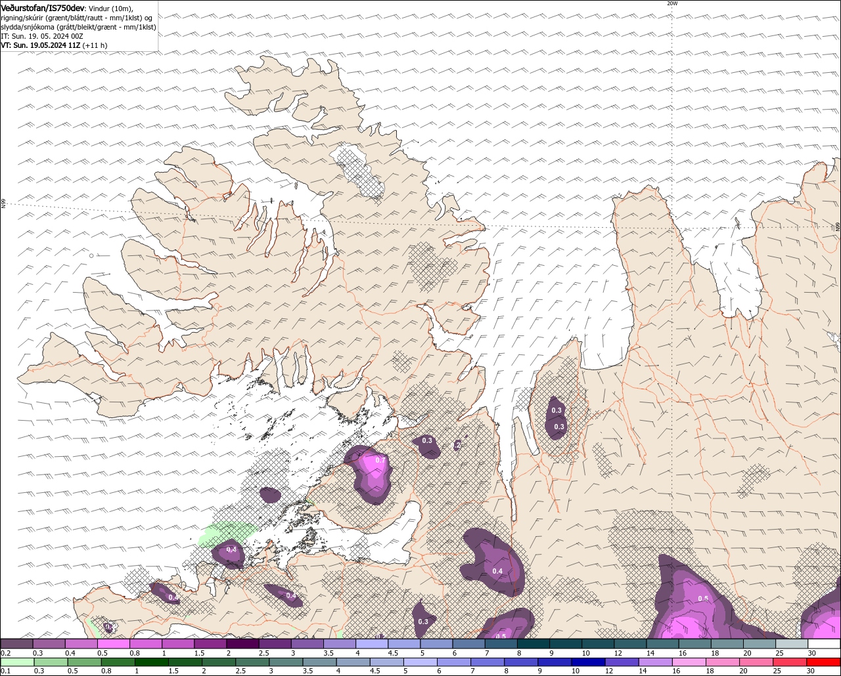
Task: Select the bright red 30 swatch, bottom row
Action: point(824,662)
